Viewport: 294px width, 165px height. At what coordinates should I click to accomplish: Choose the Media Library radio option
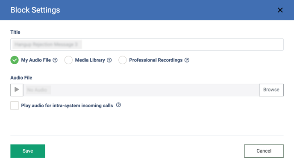(68, 60)
